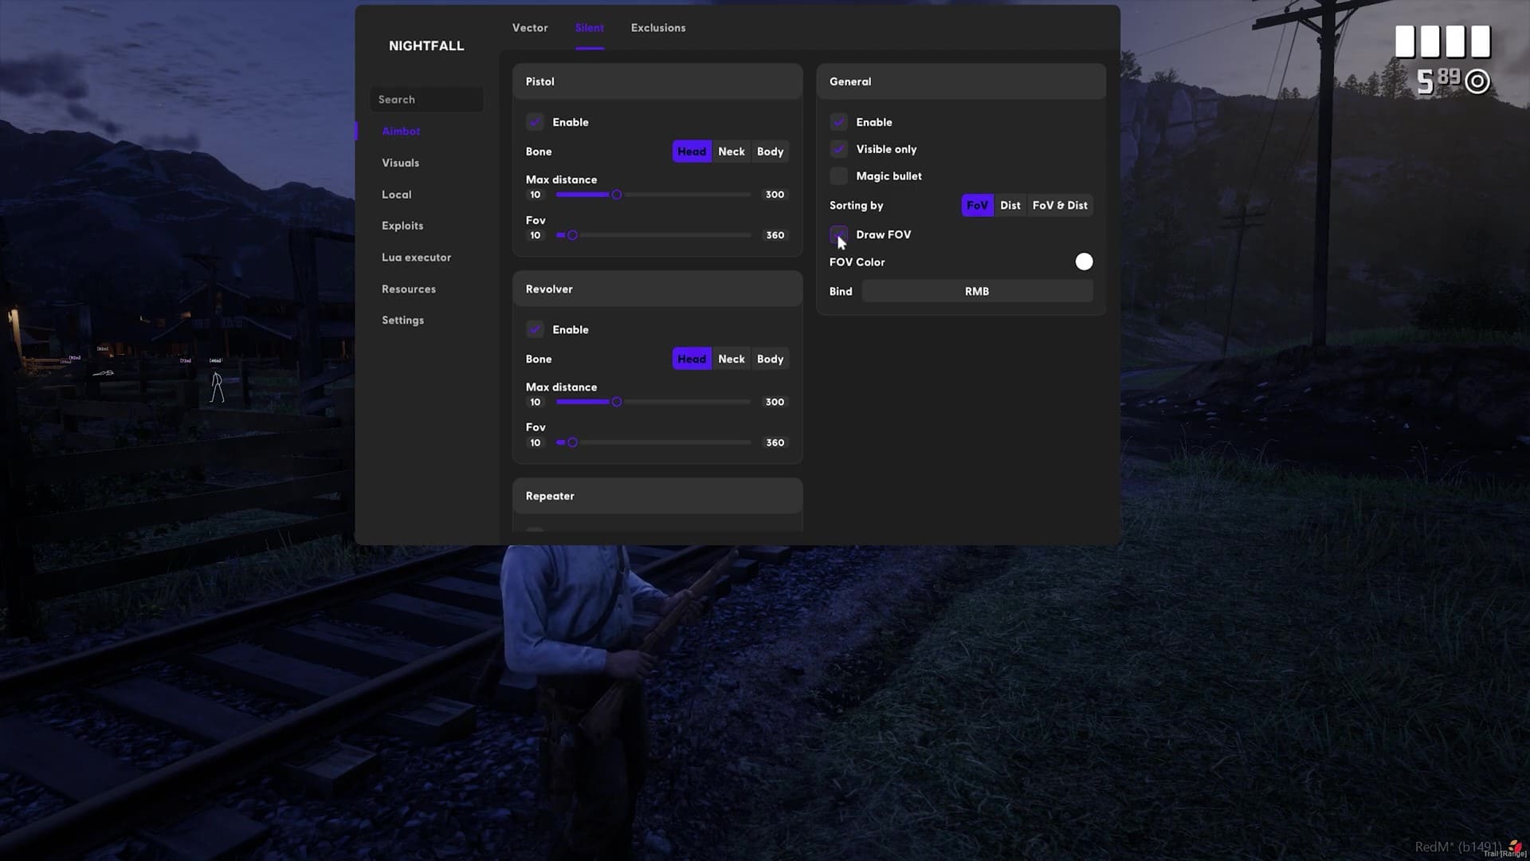Screen dimensions: 1530x861
Task: Click the Revolver Fov slider handle
Action: [x=572, y=442]
